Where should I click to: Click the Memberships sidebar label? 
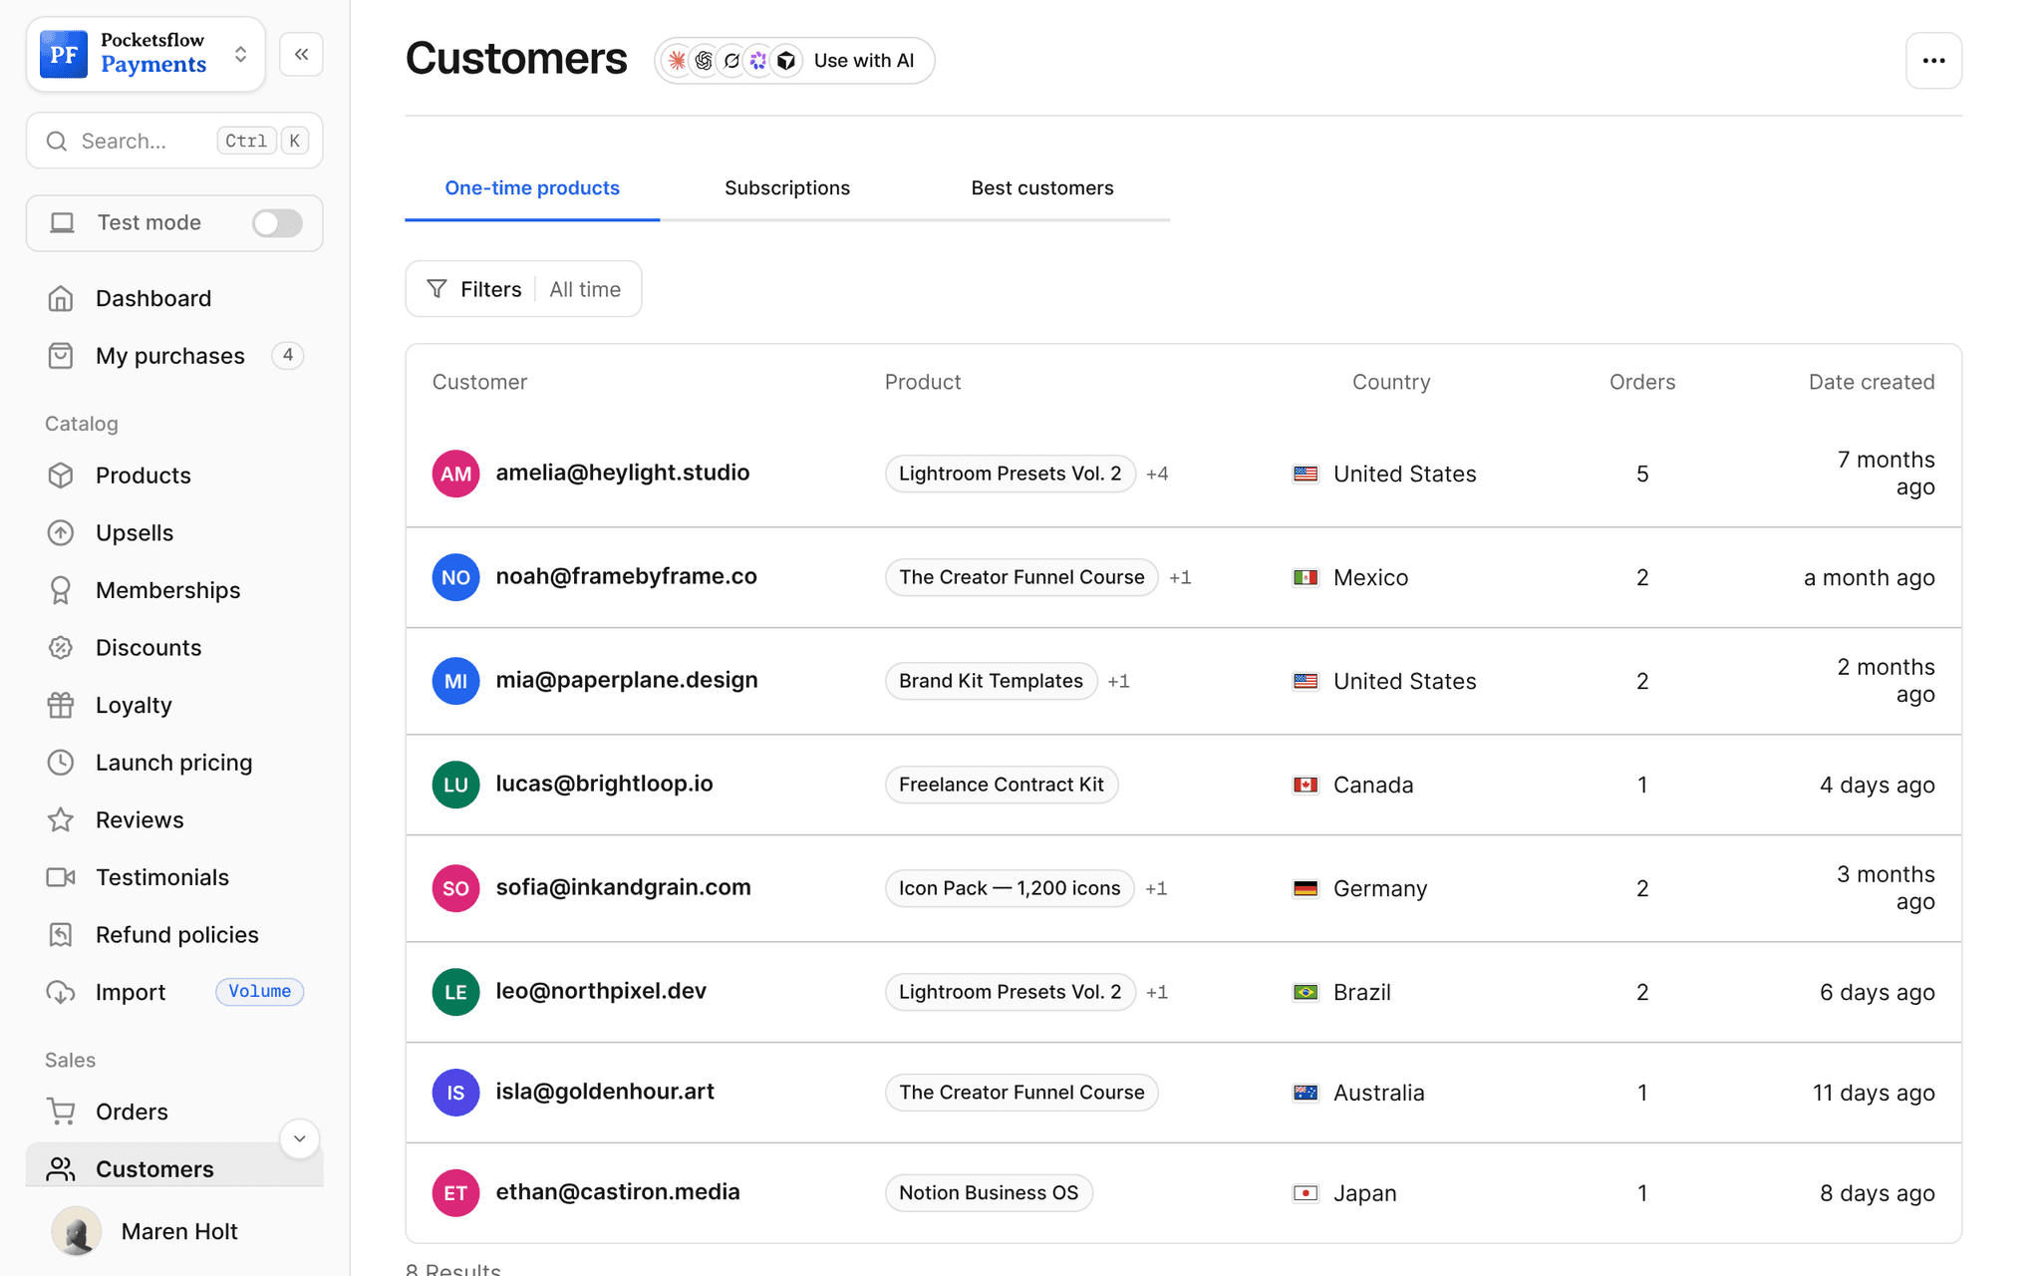coord(168,590)
